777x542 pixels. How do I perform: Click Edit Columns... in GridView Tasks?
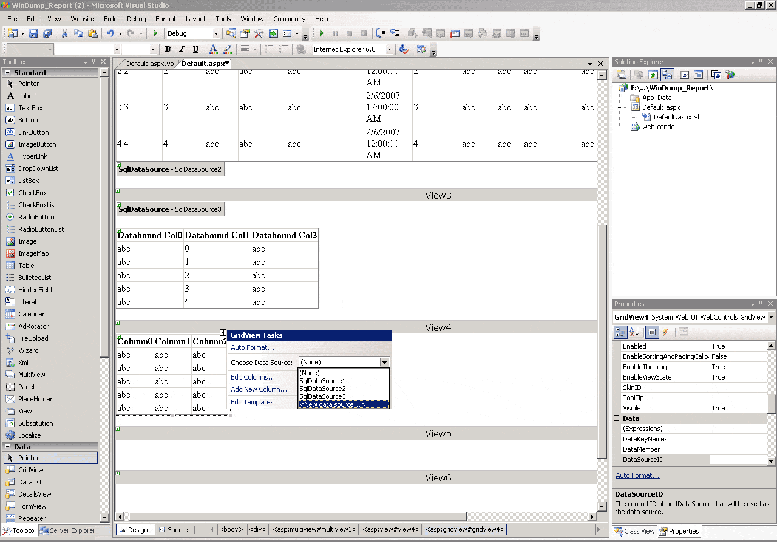click(253, 377)
